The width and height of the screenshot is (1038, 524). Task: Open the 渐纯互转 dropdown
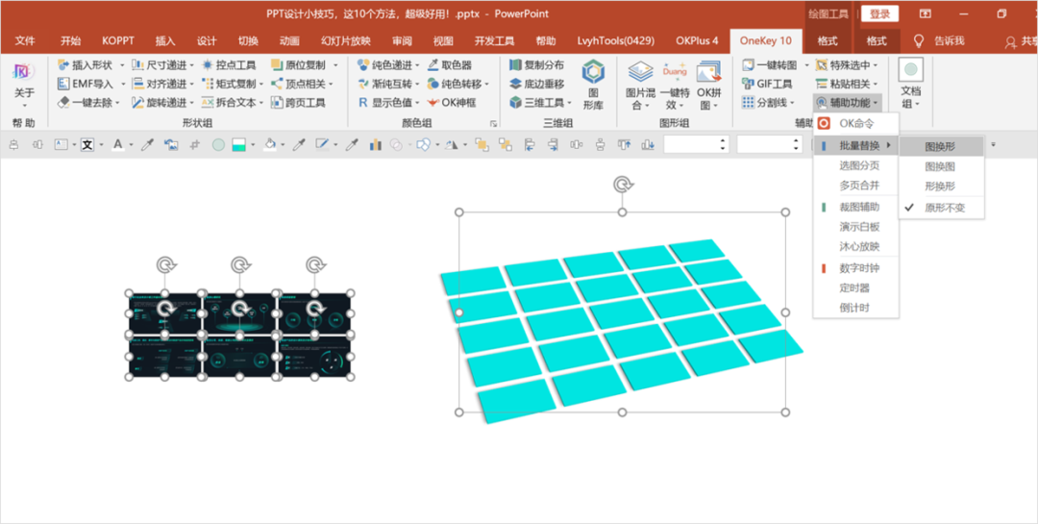417,85
